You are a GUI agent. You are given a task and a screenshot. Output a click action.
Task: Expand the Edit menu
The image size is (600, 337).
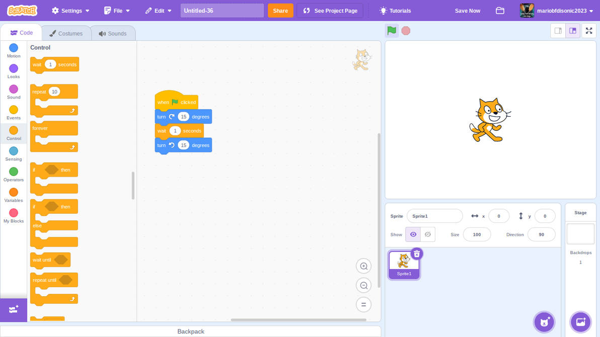point(158,10)
